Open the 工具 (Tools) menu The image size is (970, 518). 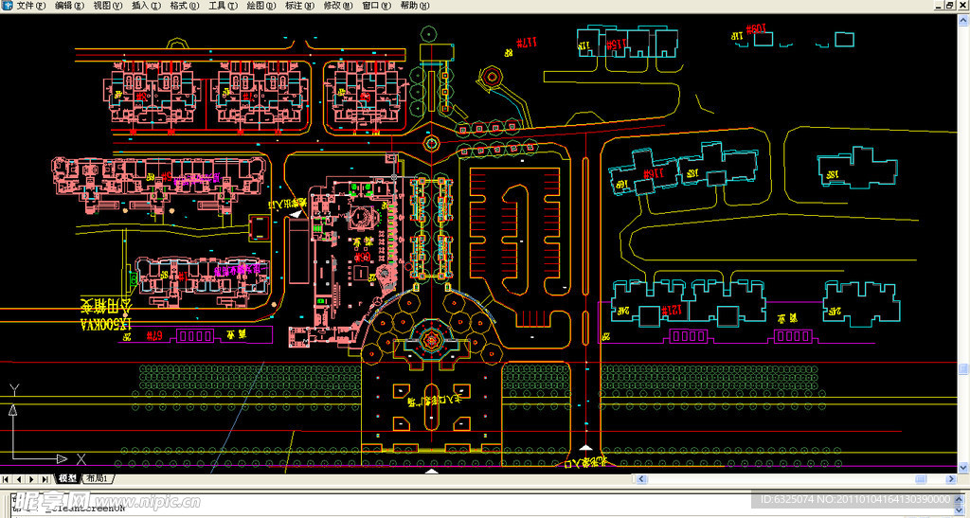click(222, 6)
